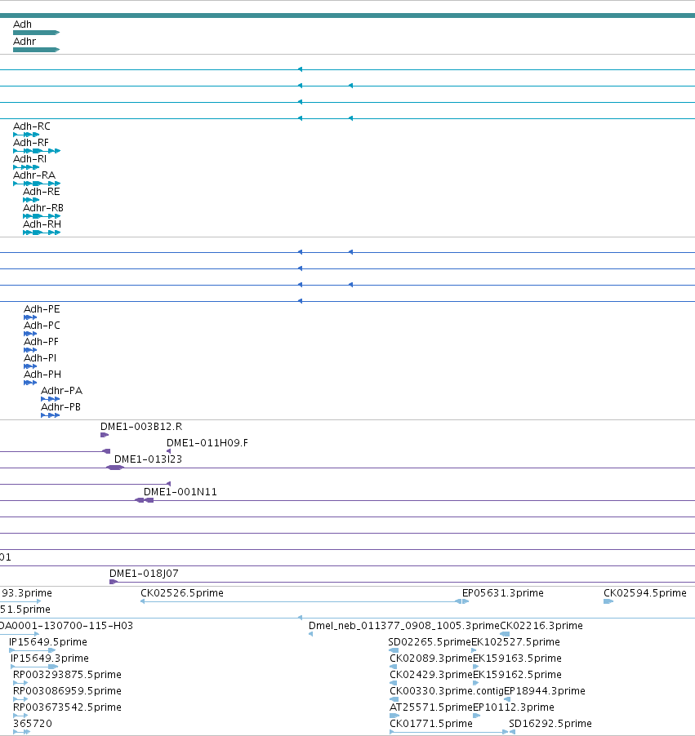The width and height of the screenshot is (695, 736).
Task: Select the CK02594.5prime EST label
Action: (x=644, y=593)
